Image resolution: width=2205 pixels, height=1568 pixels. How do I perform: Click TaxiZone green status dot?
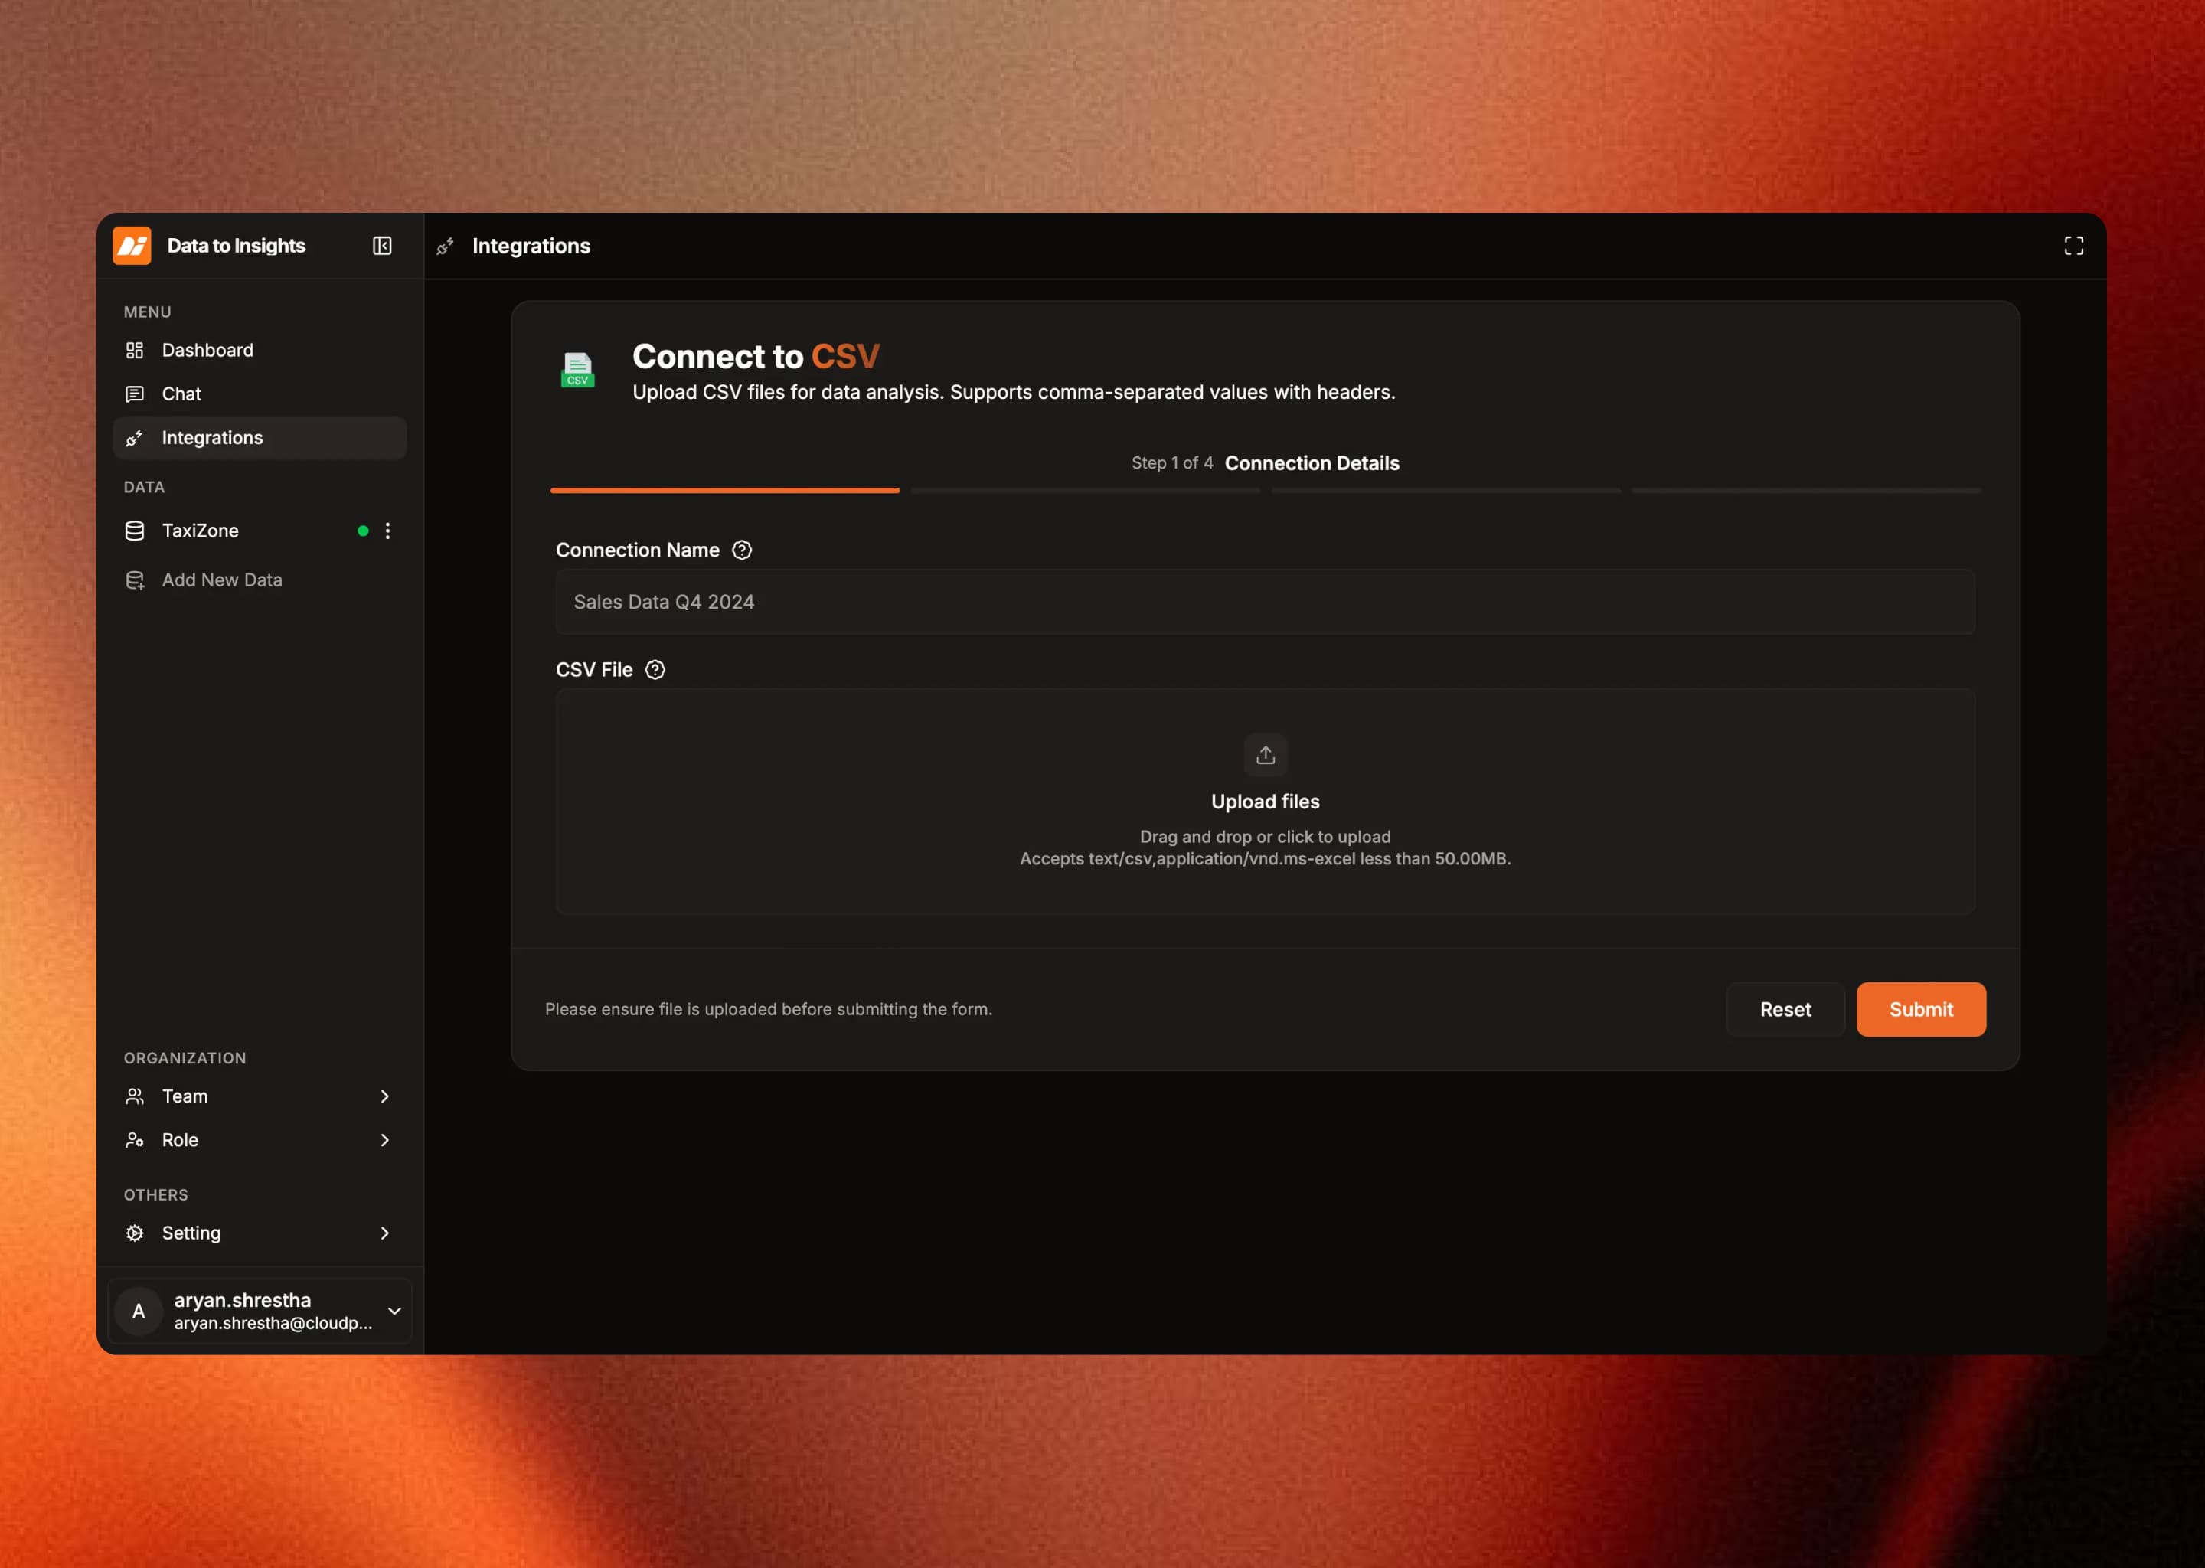pyautogui.click(x=363, y=531)
